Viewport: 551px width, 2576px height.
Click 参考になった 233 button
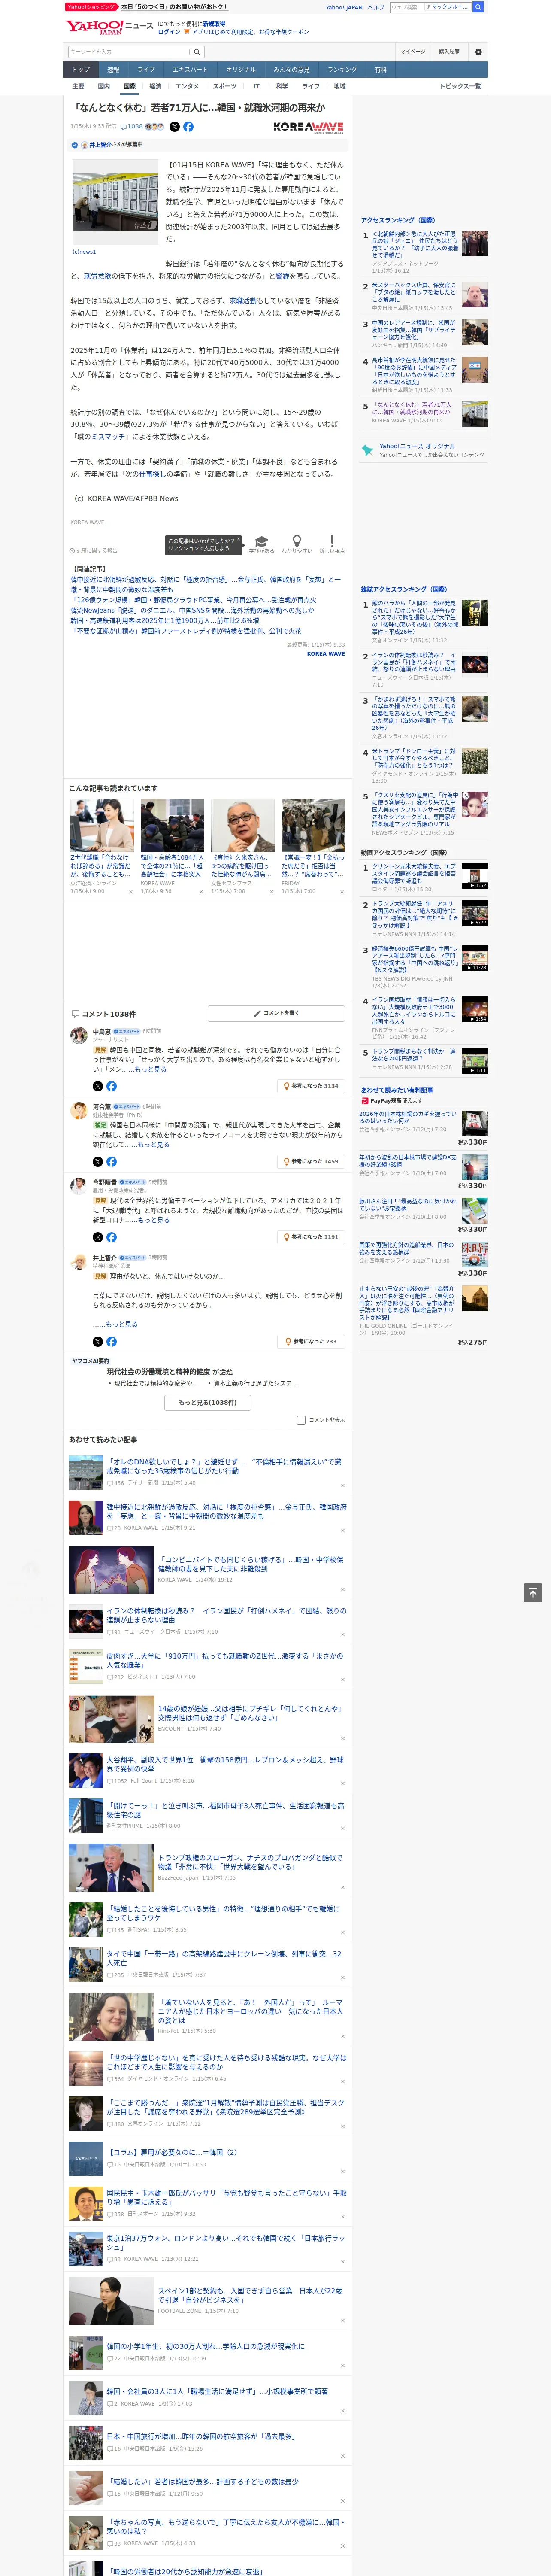click(x=311, y=1342)
